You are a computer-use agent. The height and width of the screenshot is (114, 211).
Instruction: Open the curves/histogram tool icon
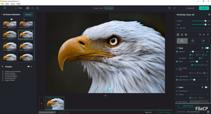178,35
